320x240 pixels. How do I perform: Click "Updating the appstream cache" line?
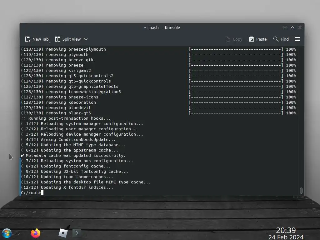[70, 150]
